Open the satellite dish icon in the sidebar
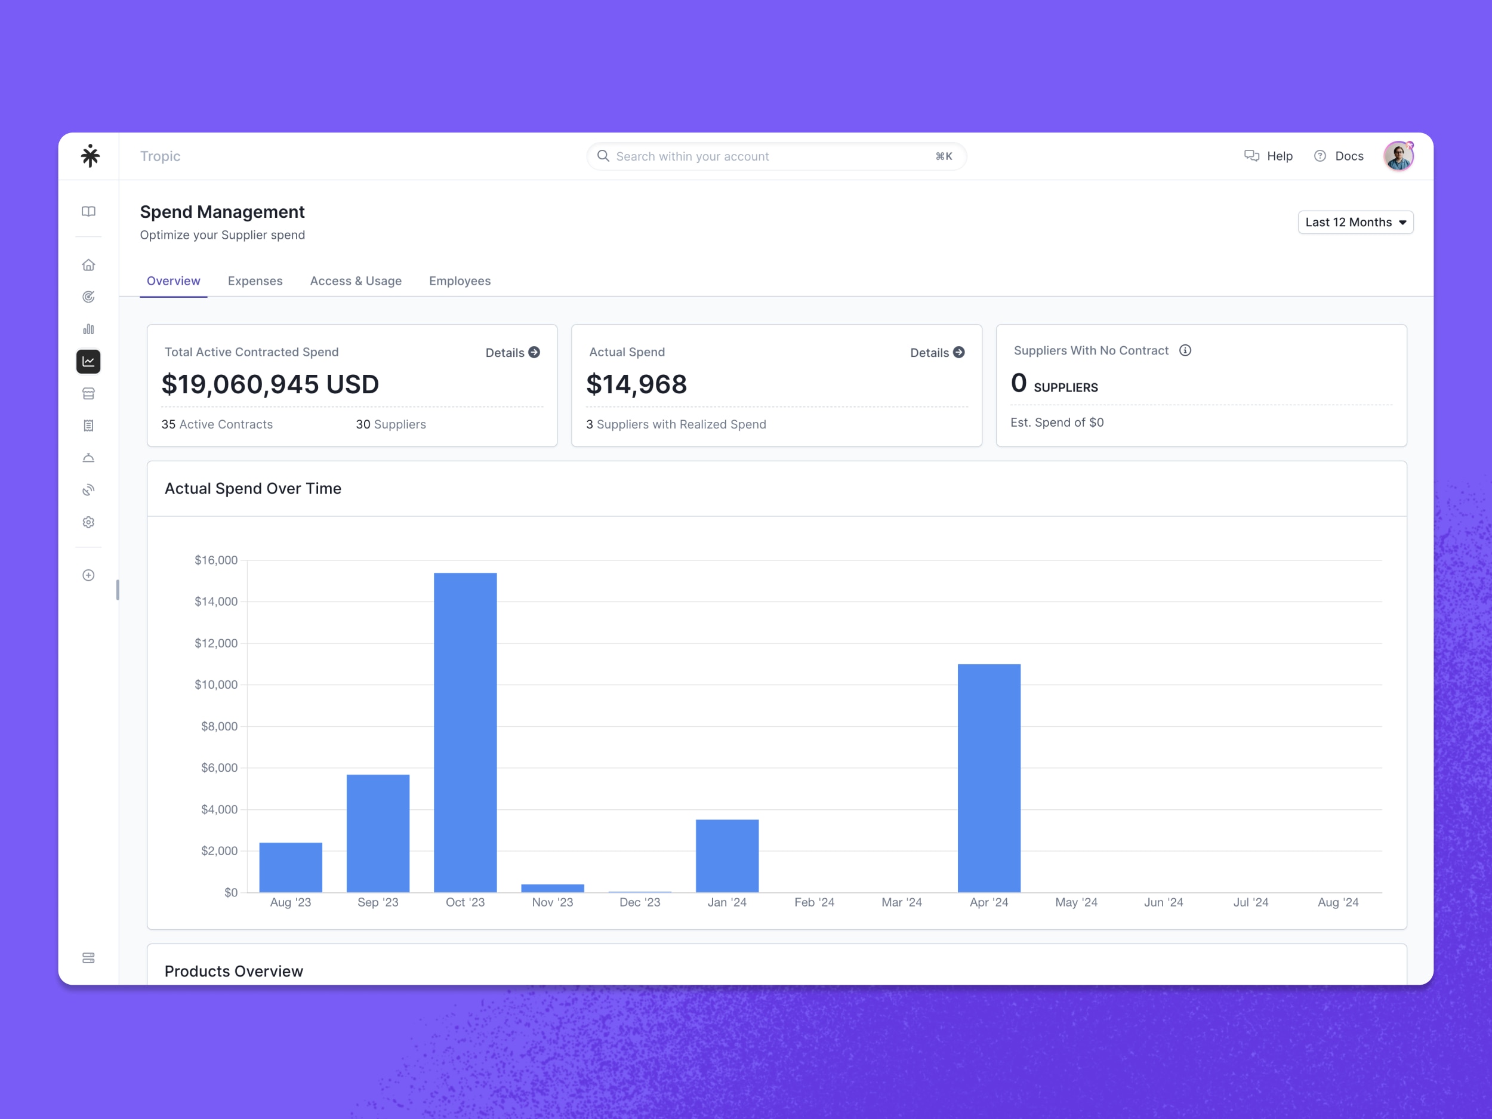Image resolution: width=1492 pixels, height=1119 pixels. [x=88, y=491]
